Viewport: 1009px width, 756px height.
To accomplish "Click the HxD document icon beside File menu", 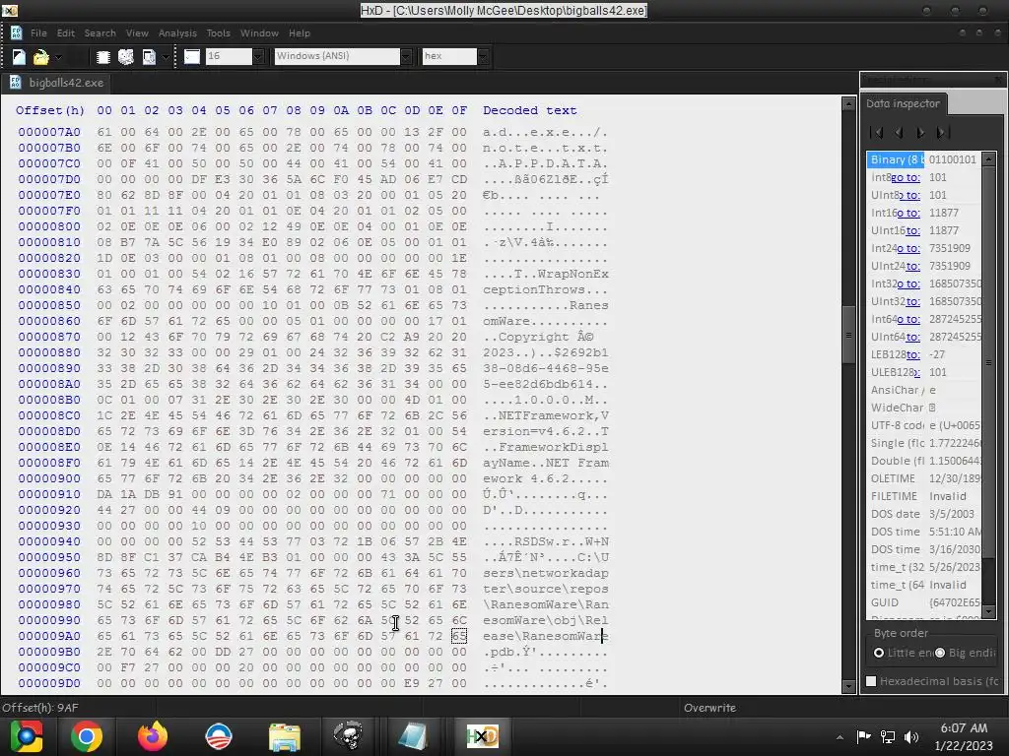I will [x=16, y=32].
